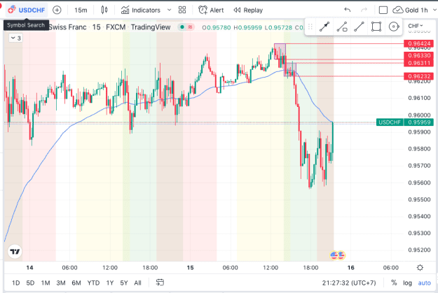
Task: Click the red data-update approximation icon
Action: pyautogui.click(x=190, y=27)
